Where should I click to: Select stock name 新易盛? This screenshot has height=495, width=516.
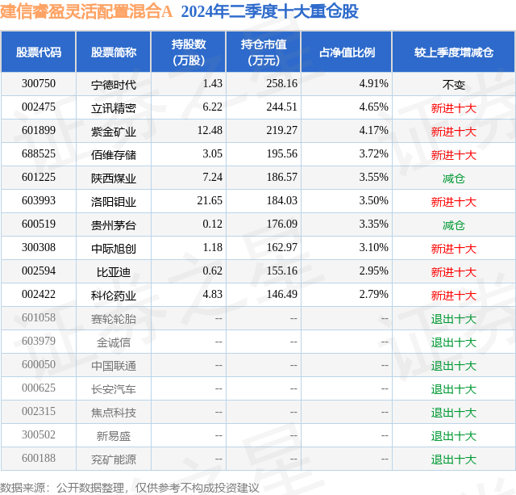click(114, 436)
